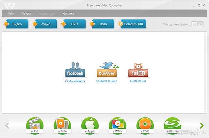
Task: Open the Файл menu
Action: 11,14
